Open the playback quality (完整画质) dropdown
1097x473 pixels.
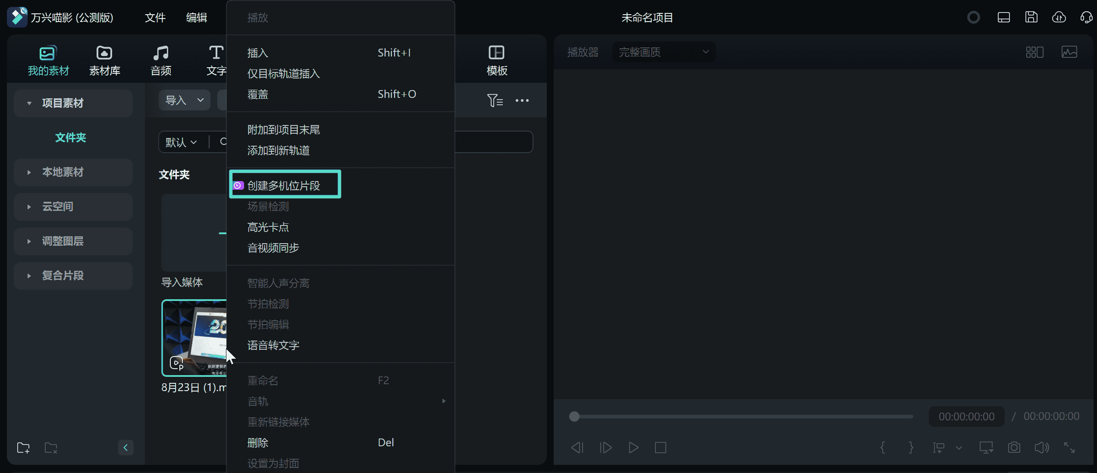[663, 52]
